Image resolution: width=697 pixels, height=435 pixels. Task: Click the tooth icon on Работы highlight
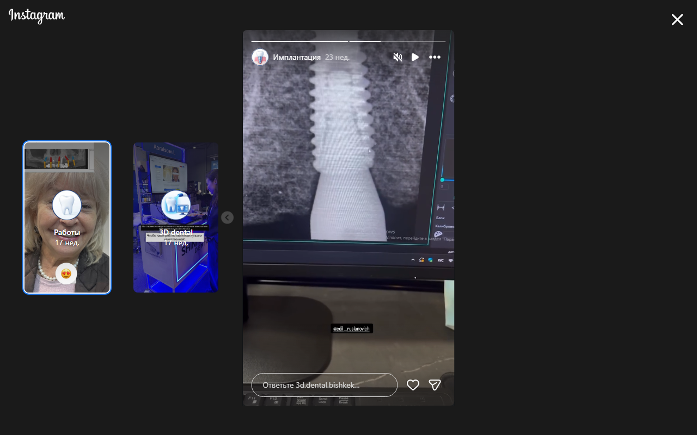pos(67,205)
